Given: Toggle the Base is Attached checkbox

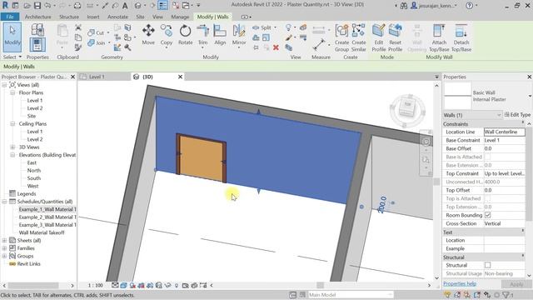Looking at the screenshot, I should [x=487, y=157].
